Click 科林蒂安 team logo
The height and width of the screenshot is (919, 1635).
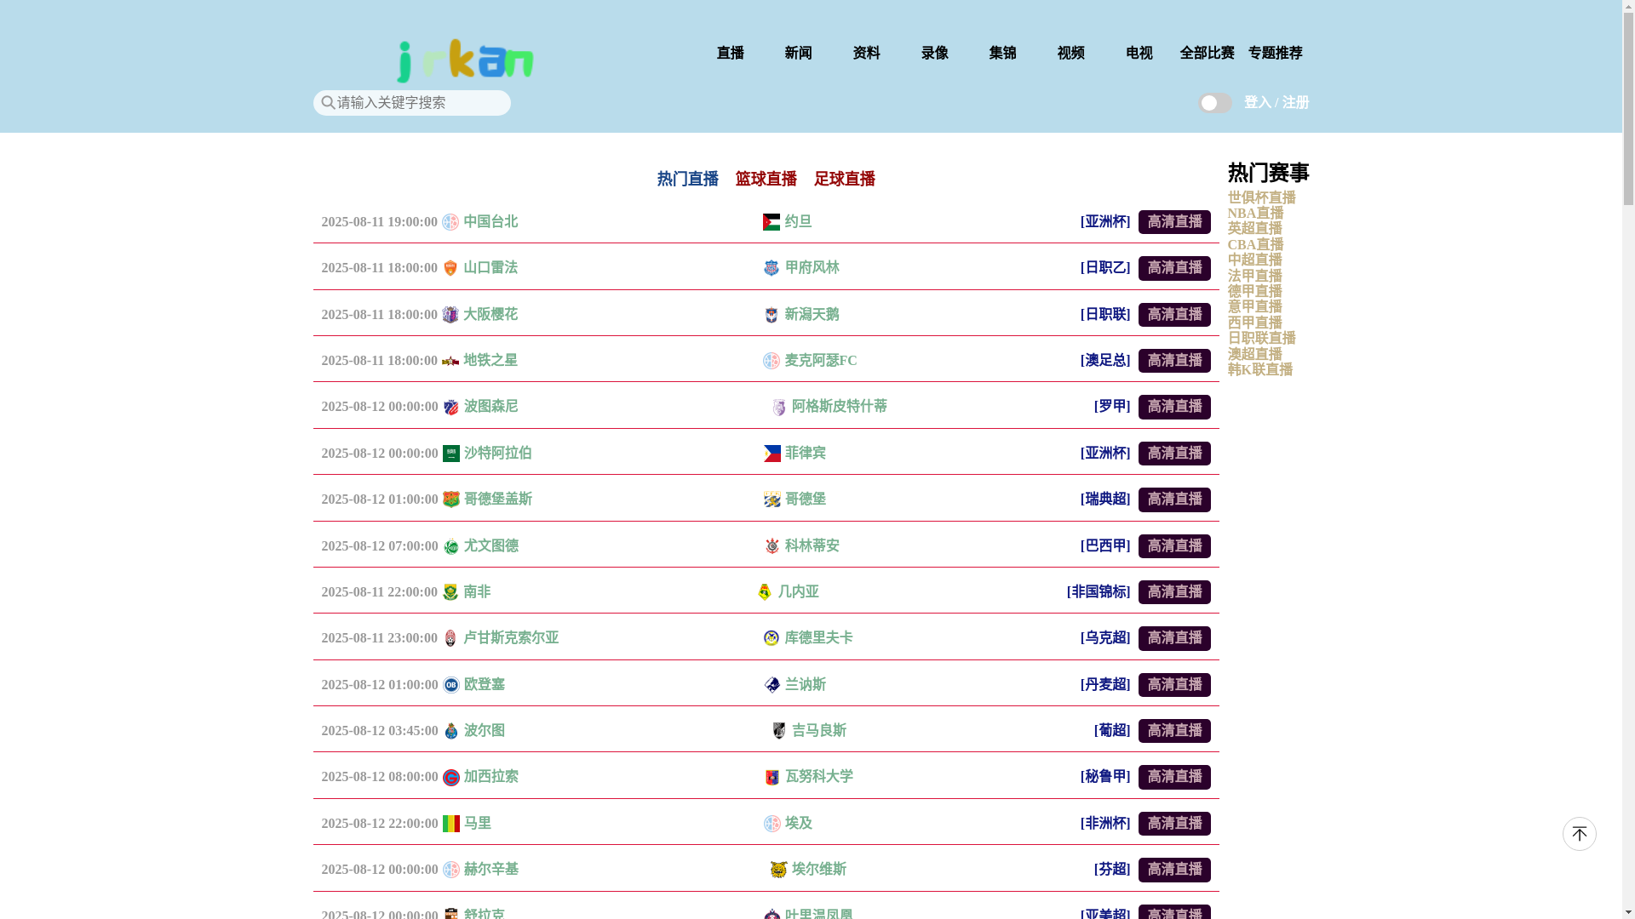point(772,546)
